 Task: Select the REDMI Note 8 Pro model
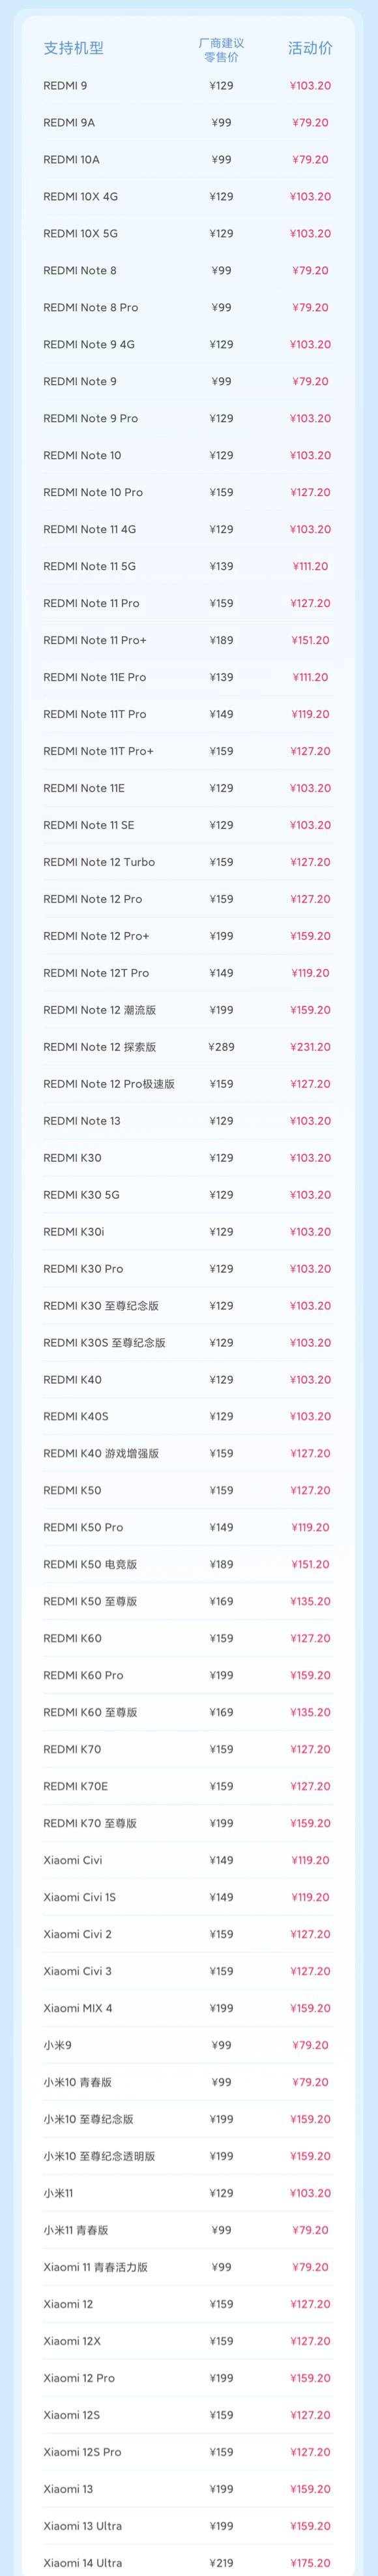tap(91, 308)
